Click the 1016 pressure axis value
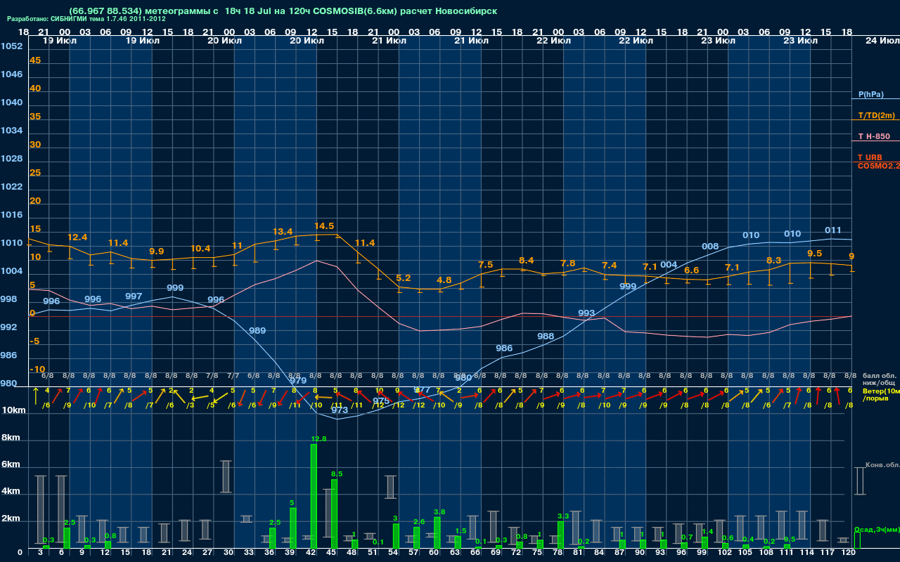Viewport: 900px width, 562px height. pos(11,215)
